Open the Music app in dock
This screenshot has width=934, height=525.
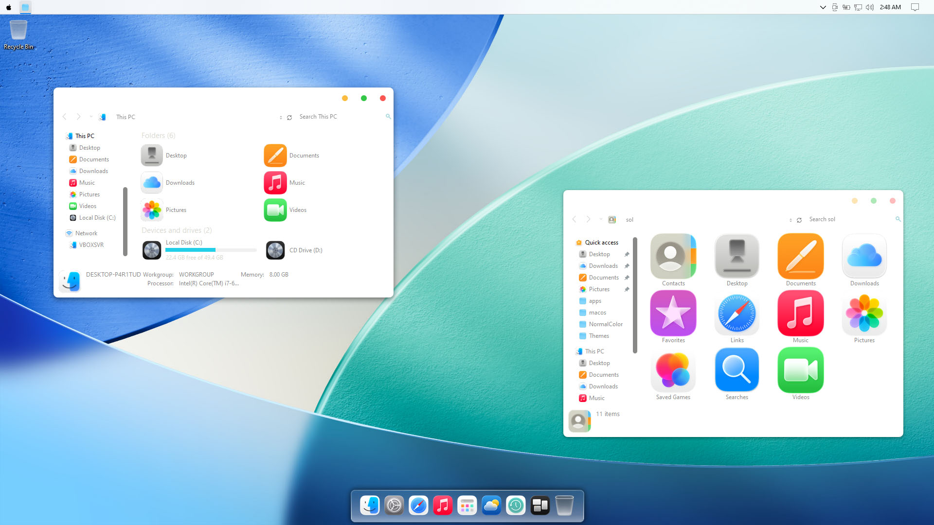[443, 506]
